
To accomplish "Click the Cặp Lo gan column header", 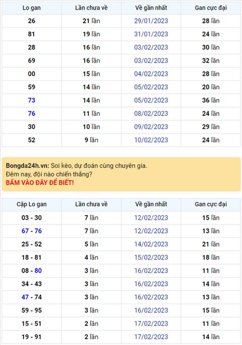I will point(32,204).
